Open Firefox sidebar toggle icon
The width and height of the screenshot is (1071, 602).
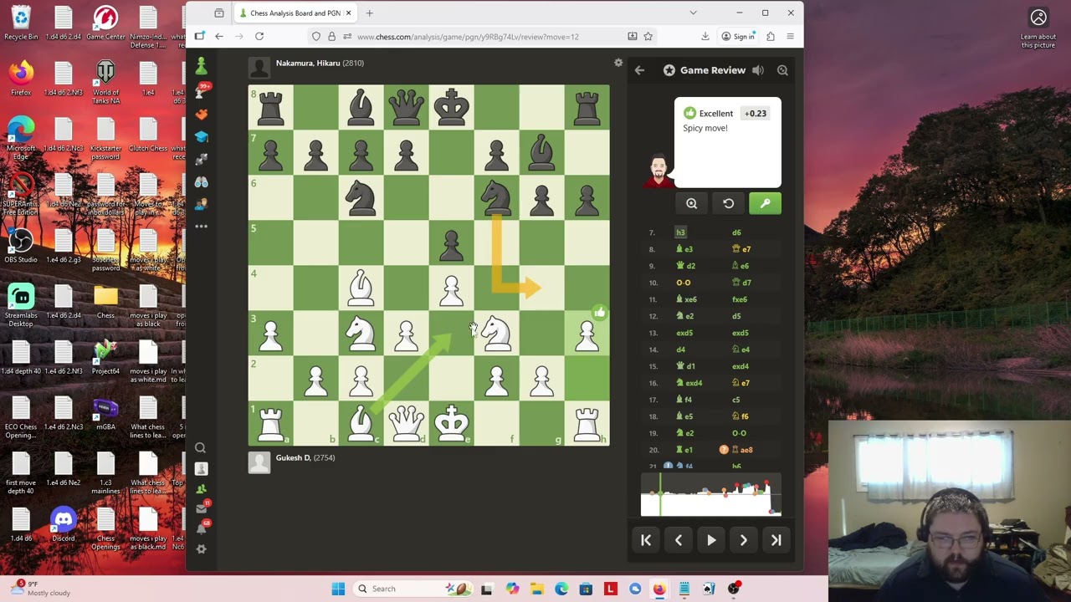tap(199, 37)
